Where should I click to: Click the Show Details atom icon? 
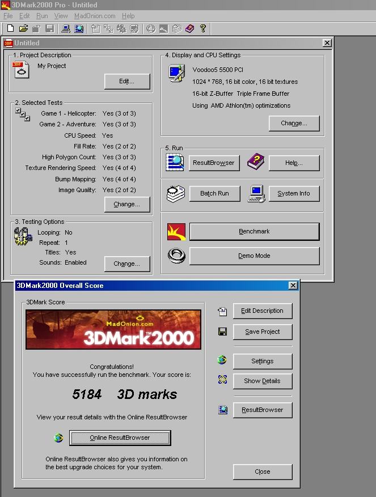(x=222, y=379)
